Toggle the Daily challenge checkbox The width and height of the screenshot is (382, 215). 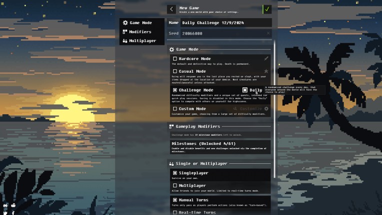point(245,90)
